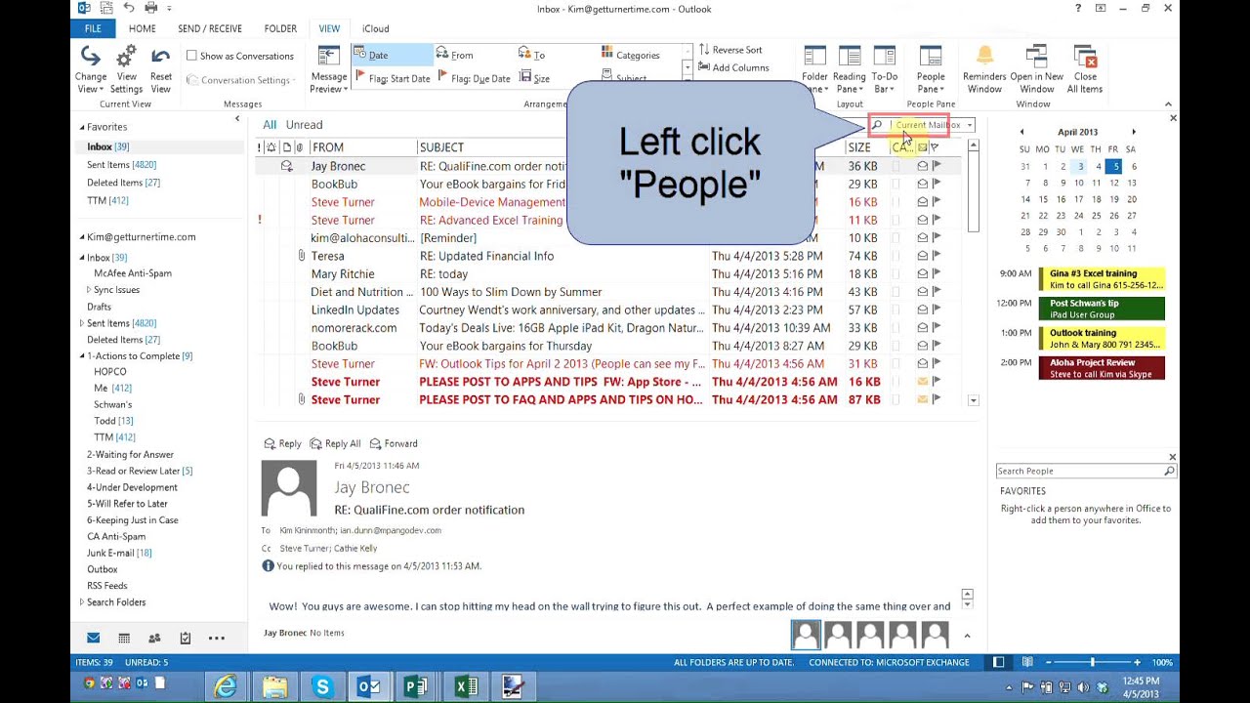Flag the BookBub Friday email
Viewport: 1250px width, 703px height.
[x=936, y=184]
